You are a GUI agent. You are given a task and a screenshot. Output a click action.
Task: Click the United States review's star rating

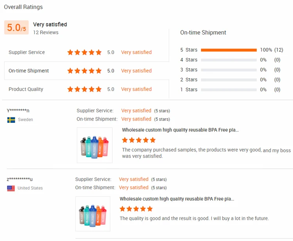coord(136,209)
